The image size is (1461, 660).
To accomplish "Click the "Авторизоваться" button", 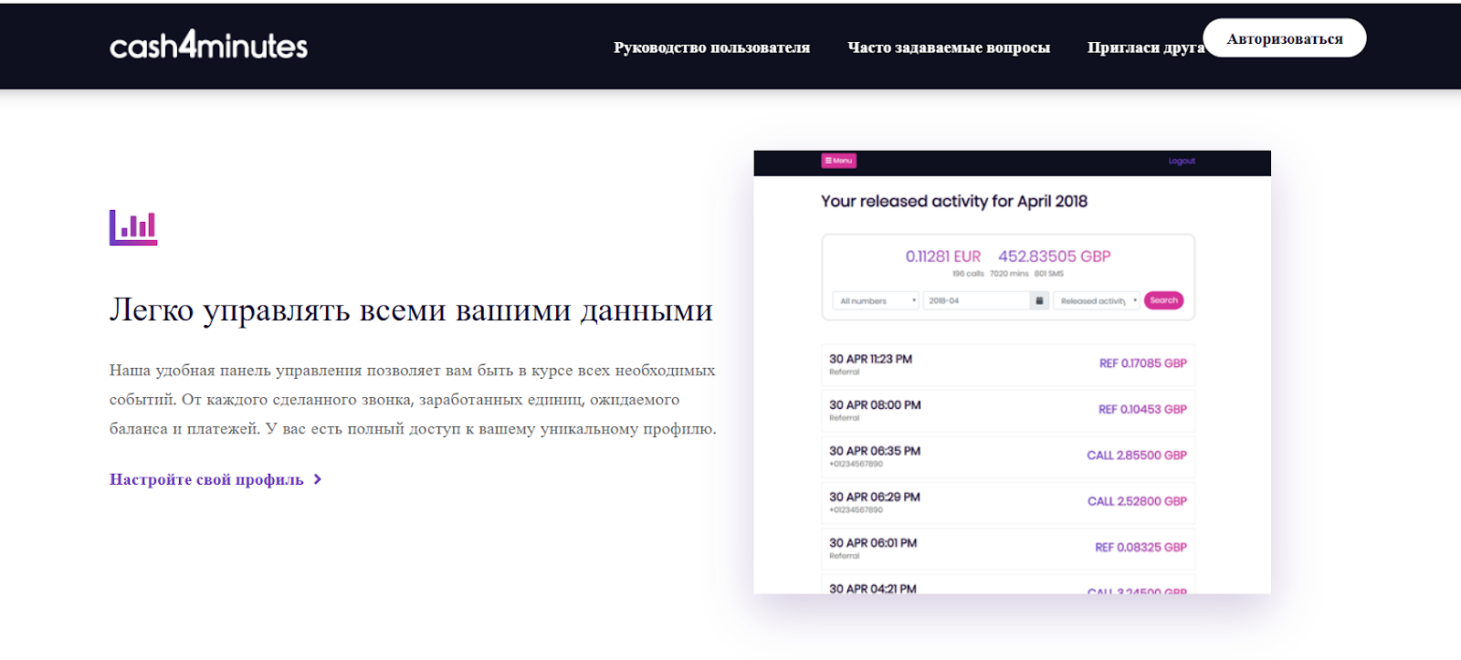I will click(x=1285, y=38).
